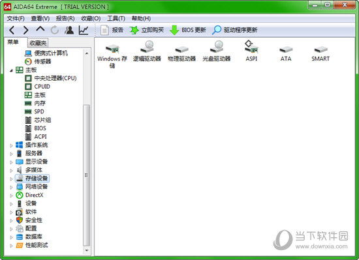
Task: Expand the 软件 node
Action: pos(11,212)
